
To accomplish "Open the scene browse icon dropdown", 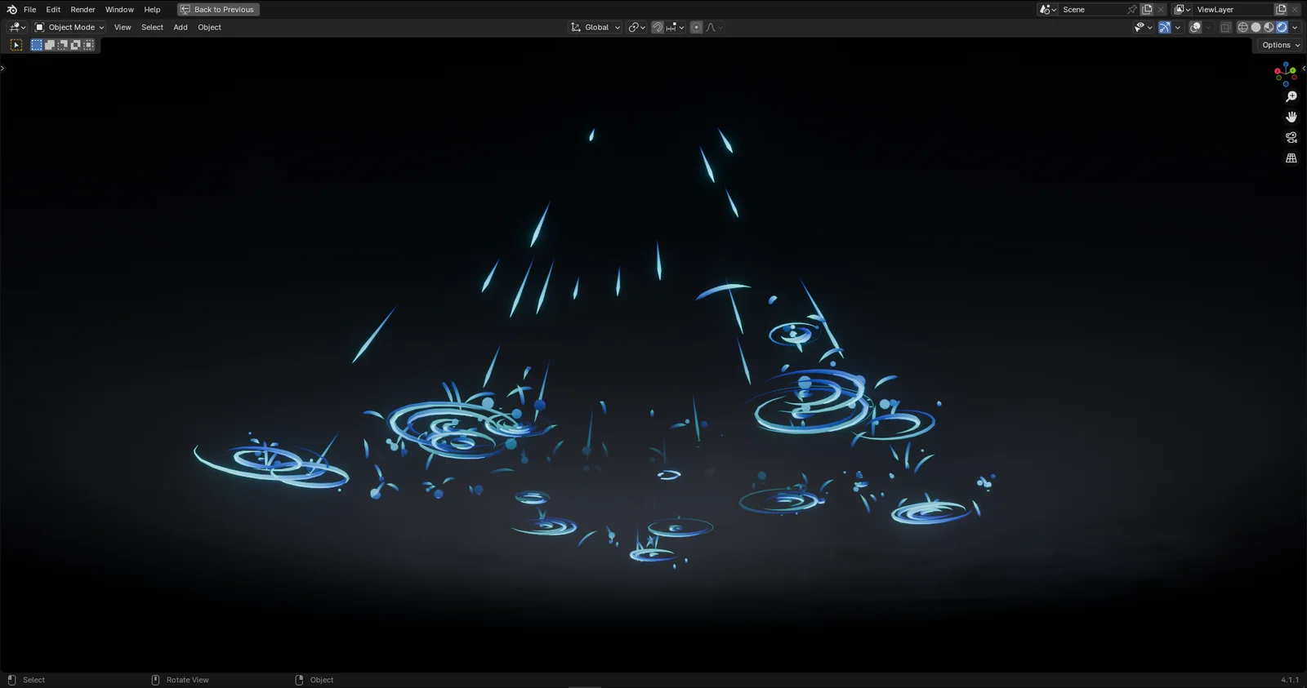I will click(1048, 10).
